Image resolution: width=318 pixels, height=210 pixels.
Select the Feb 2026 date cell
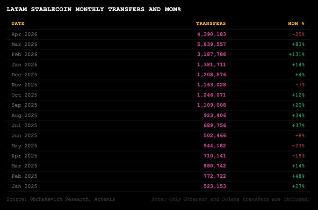[x=24, y=54]
